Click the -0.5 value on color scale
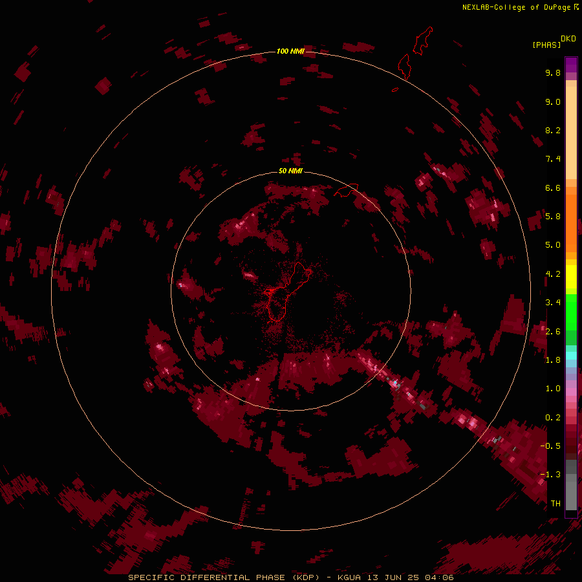582x582 pixels. [x=550, y=446]
